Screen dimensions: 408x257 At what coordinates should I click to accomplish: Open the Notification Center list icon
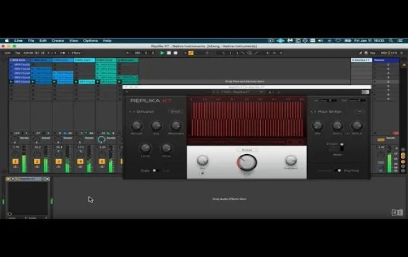[400, 41]
